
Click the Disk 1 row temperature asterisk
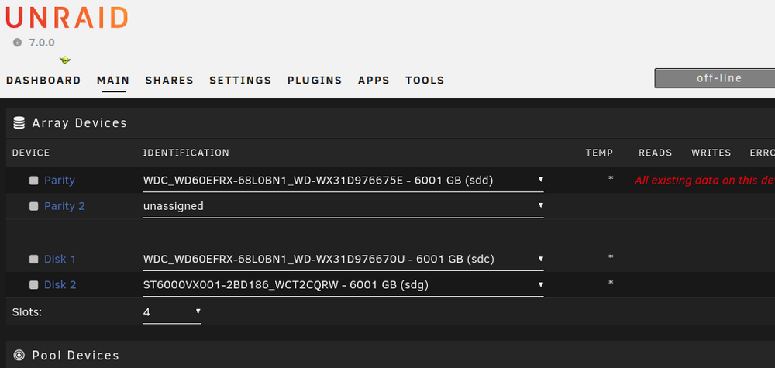(x=611, y=257)
